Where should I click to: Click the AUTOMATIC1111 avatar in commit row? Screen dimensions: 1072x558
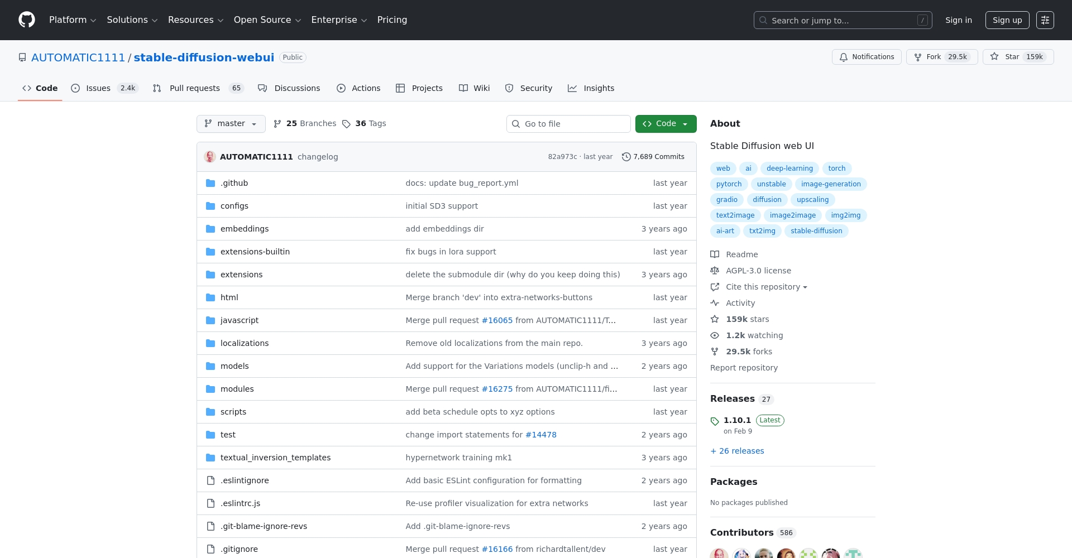[x=210, y=157]
